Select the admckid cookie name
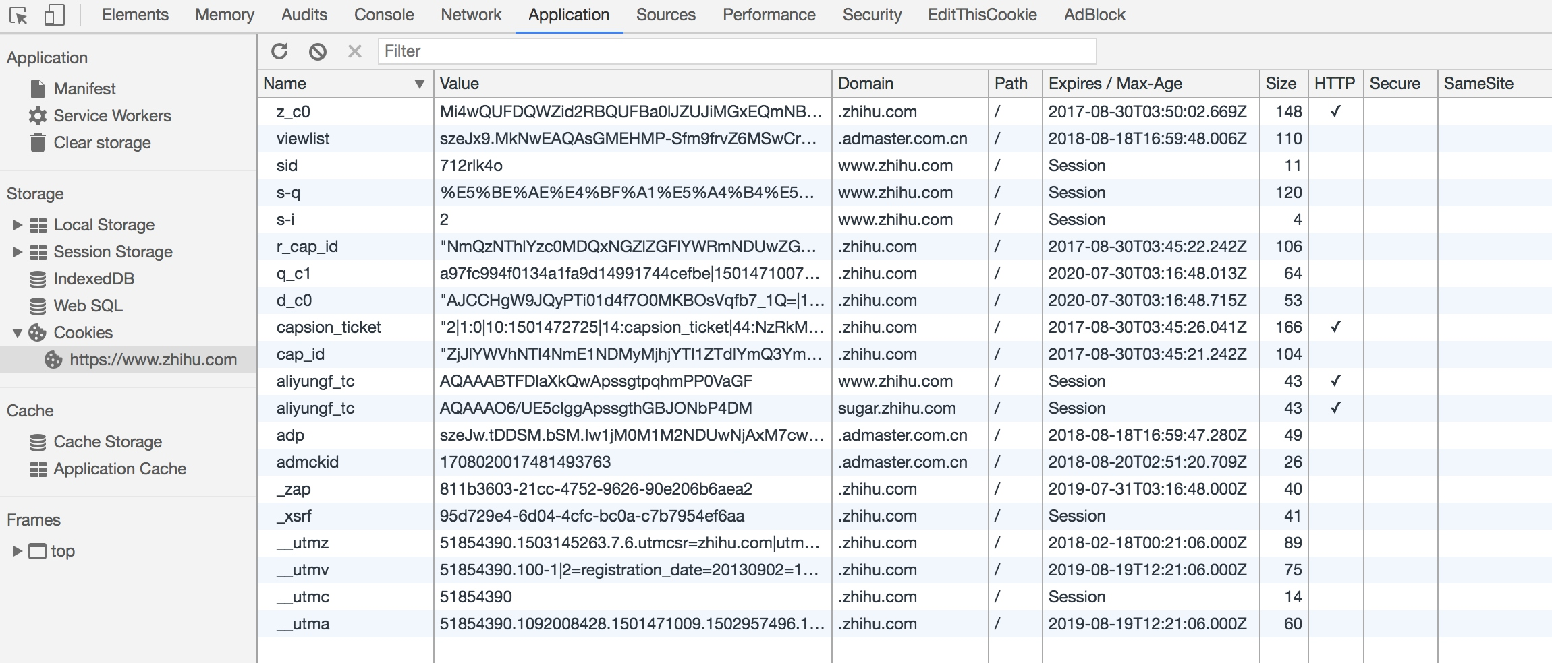 pyautogui.click(x=307, y=462)
